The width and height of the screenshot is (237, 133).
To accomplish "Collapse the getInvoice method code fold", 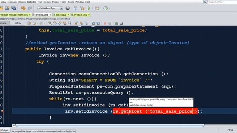I will point(8,49).
